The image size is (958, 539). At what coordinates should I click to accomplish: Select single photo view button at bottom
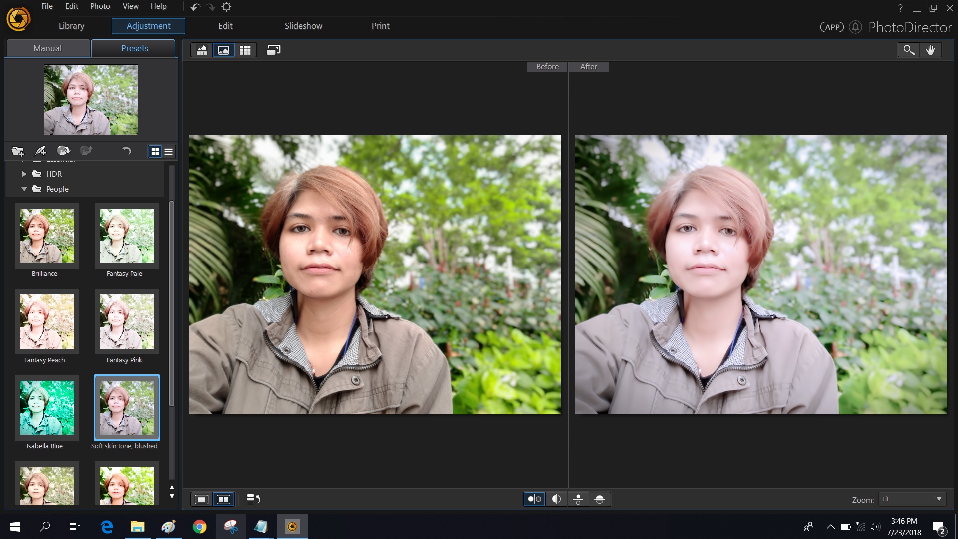pos(202,499)
